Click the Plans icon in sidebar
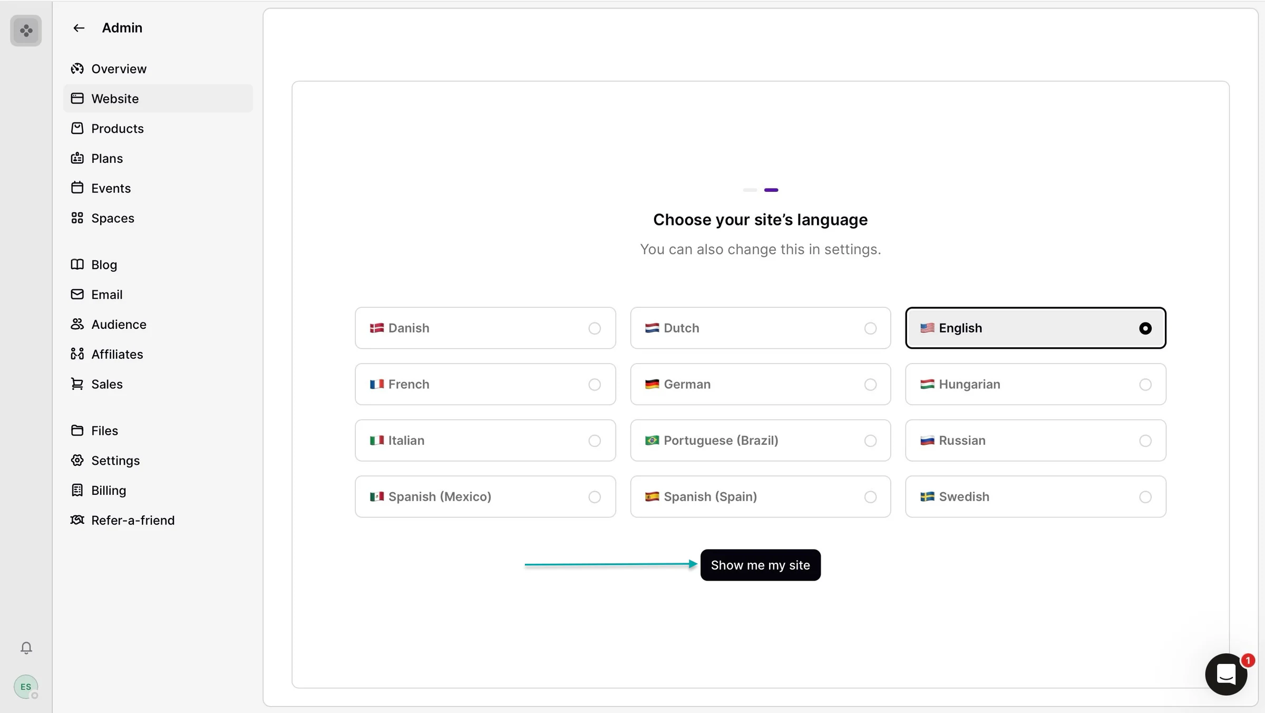 [x=77, y=158]
